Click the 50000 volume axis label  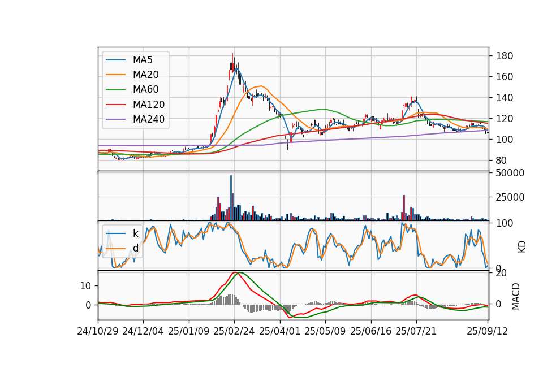tap(510, 173)
